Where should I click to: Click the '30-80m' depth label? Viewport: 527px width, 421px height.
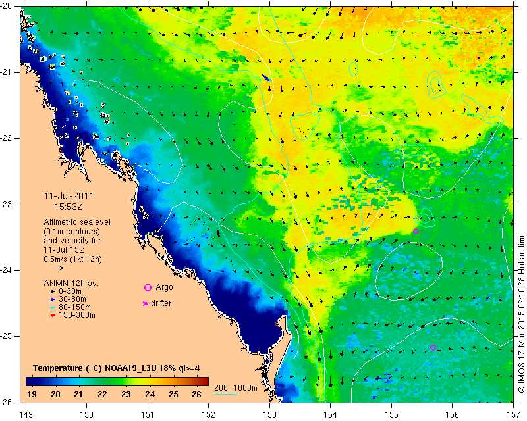tap(72, 299)
